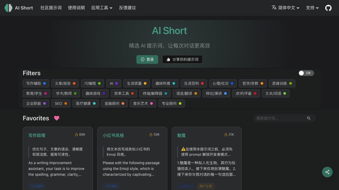The width and height of the screenshot is (339, 190).
Task: Click the floating share icon button
Action: 327,172
